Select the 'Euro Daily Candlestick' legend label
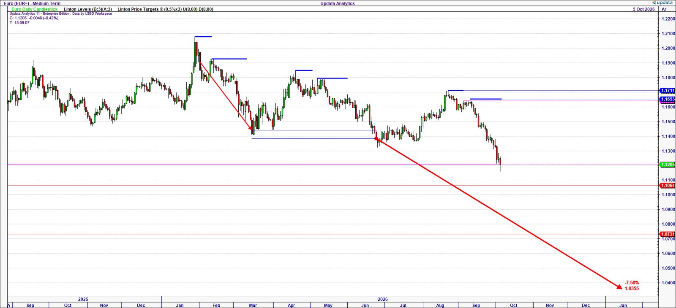The width and height of the screenshot is (676, 308). 35,9
